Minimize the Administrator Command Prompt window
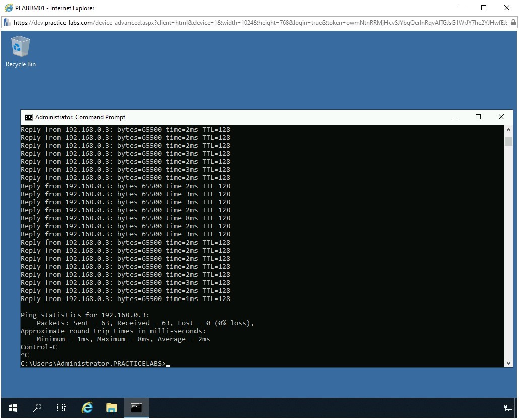This screenshot has width=519, height=420. pyautogui.click(x=456, y=117)
